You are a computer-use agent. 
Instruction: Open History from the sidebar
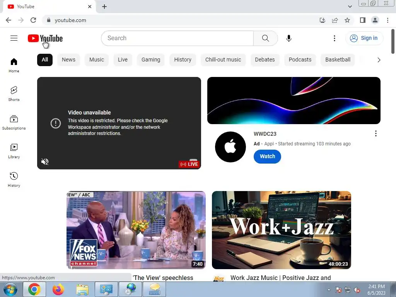click(x=14, y=179)
